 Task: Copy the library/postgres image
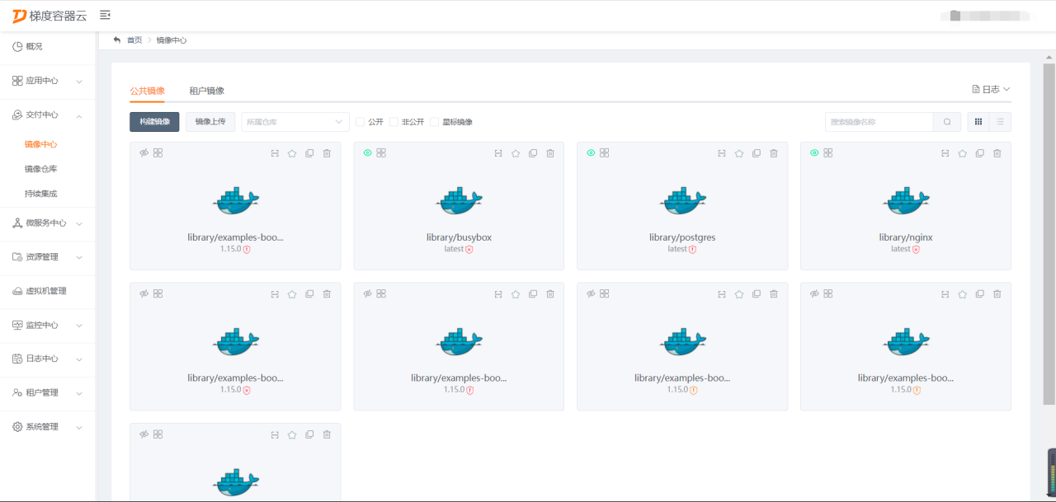coord(757,153)
